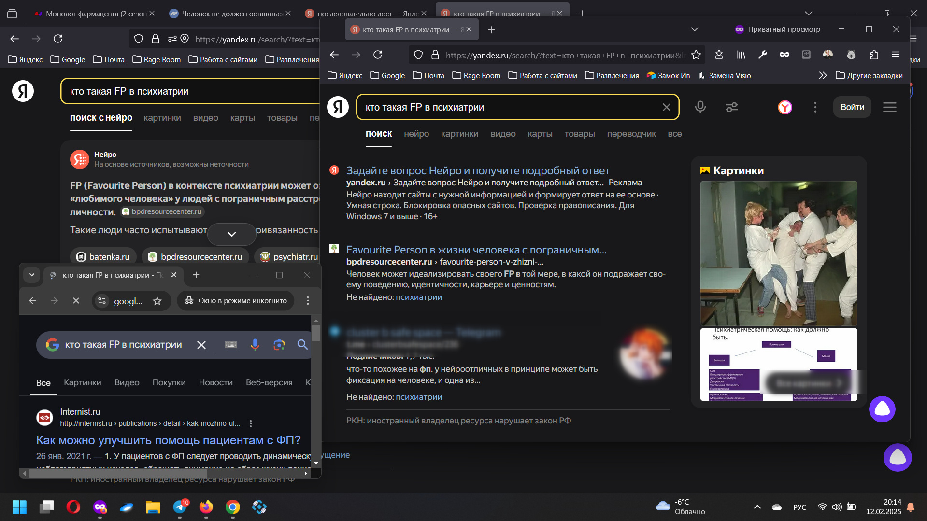Open Telegram from the taskbar
The image size is (927, 521).
coord(180,507)
